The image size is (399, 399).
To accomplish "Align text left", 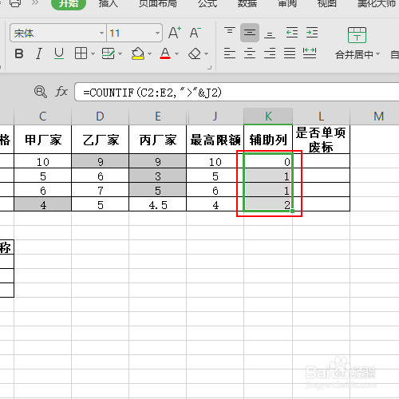I will pyautogui.click(x=230, y=53).
